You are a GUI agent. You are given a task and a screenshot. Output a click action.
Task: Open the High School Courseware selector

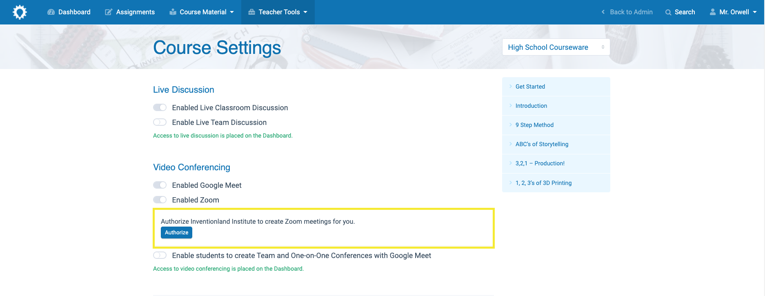(556, 47)
